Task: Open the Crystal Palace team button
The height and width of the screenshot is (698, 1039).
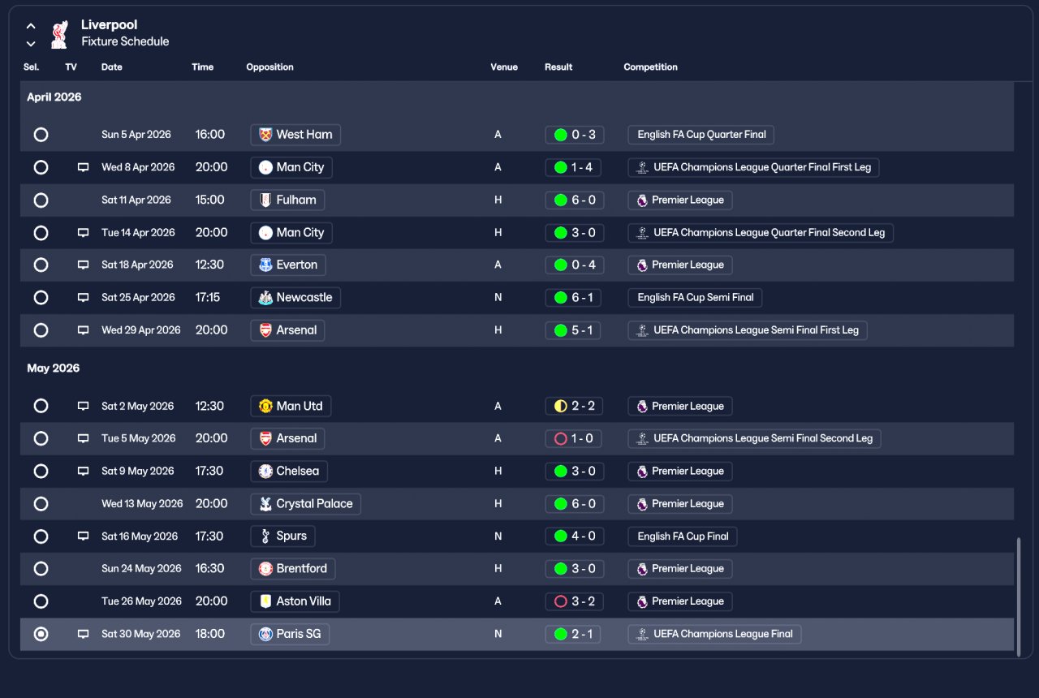Action: [305, 504]
